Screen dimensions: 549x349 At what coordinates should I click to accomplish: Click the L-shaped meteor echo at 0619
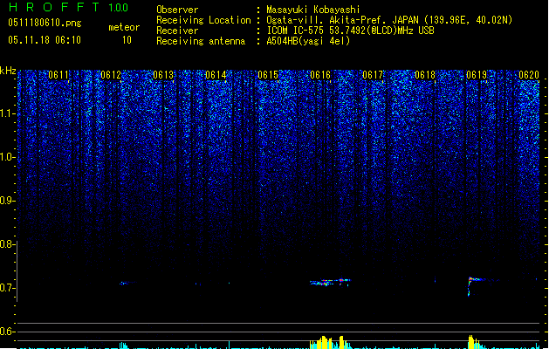click(476, 285)
